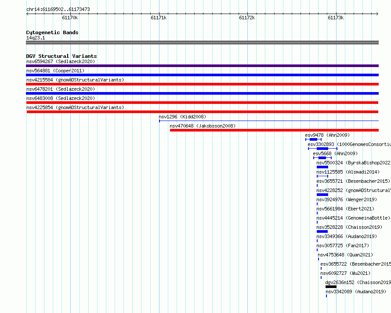Open esv3655721 (Besenbacher2015) variant label
Image resolution: width=391 pixels, height=313 pixels.
tap(353, 181)
